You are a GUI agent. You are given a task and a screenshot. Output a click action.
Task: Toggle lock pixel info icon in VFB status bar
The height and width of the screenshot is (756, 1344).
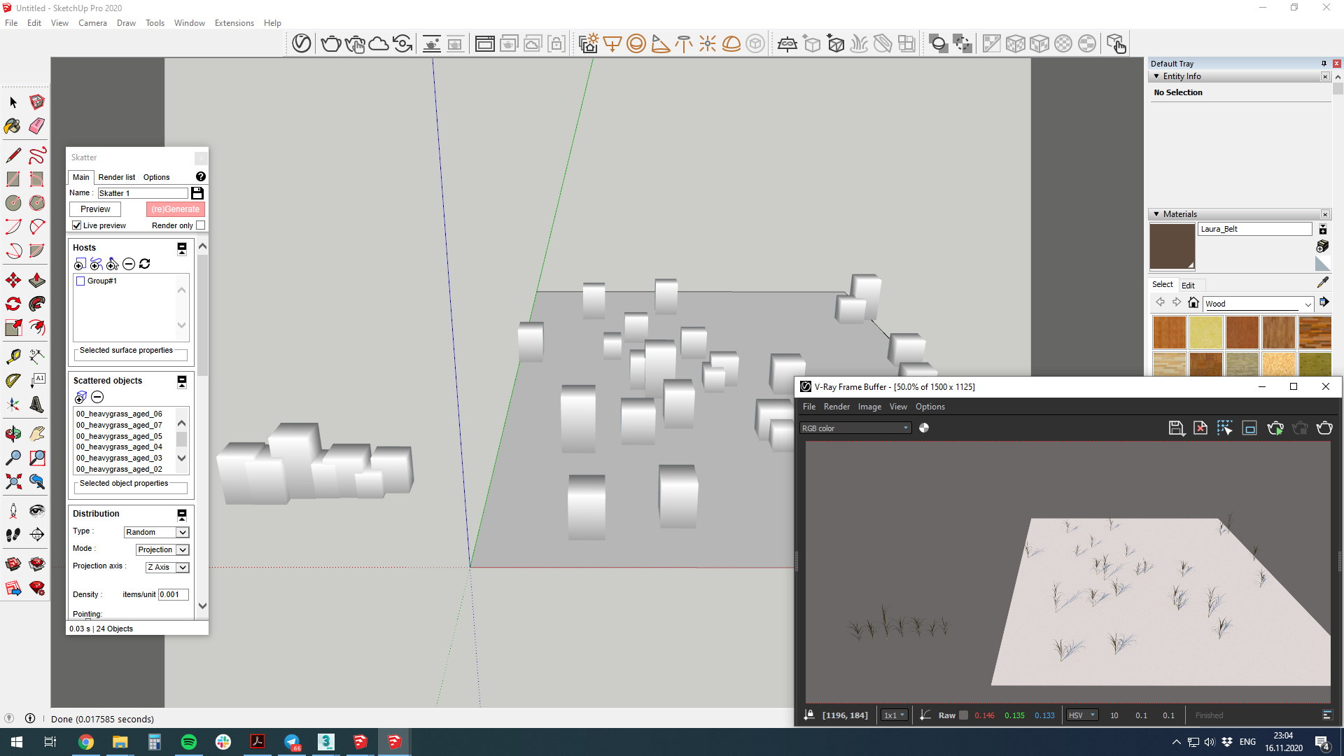809,715
